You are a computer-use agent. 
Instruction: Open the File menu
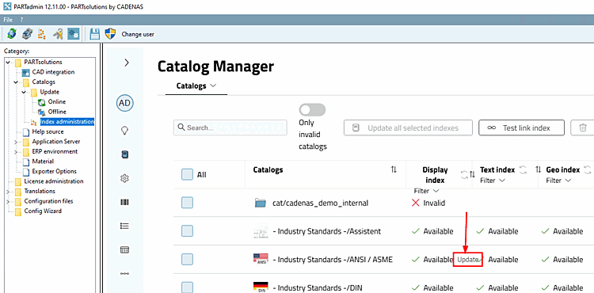(x=8, y=19)
